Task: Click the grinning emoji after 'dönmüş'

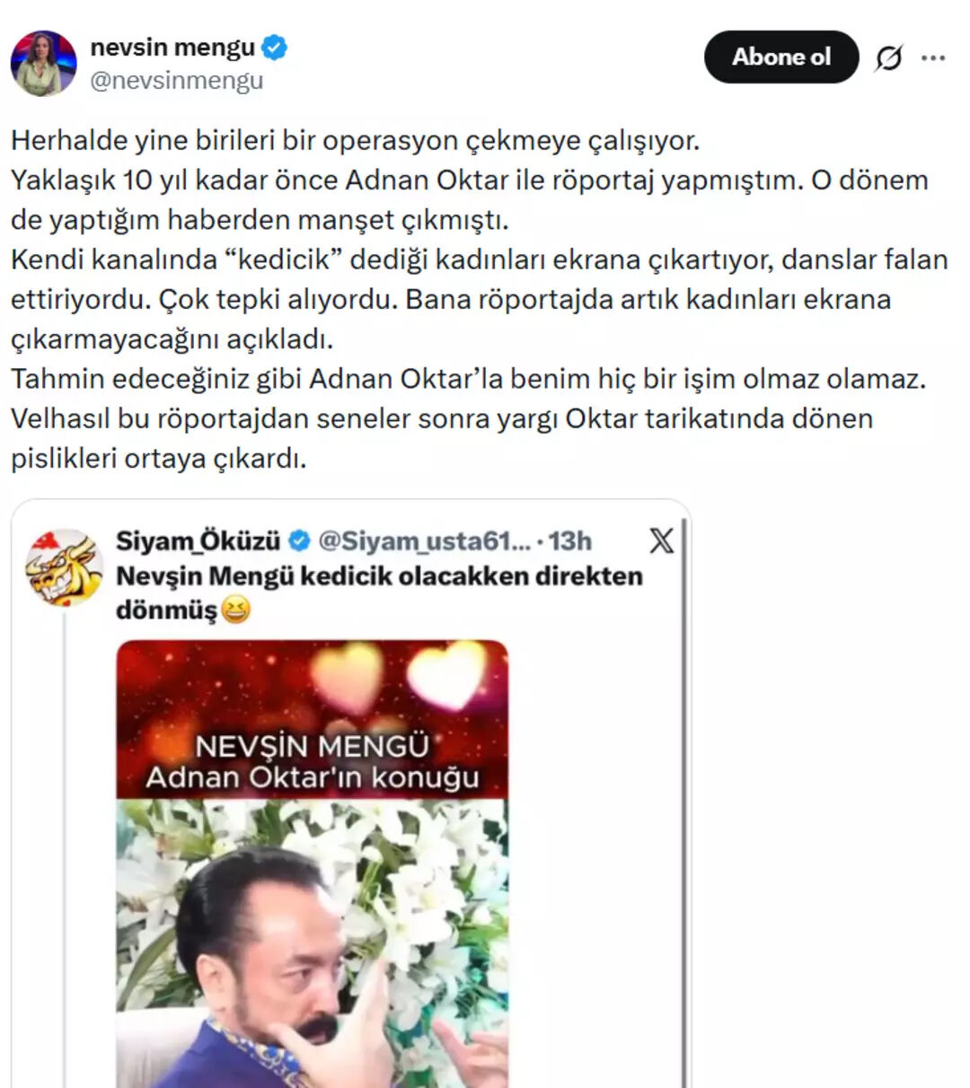Action: 234,610
